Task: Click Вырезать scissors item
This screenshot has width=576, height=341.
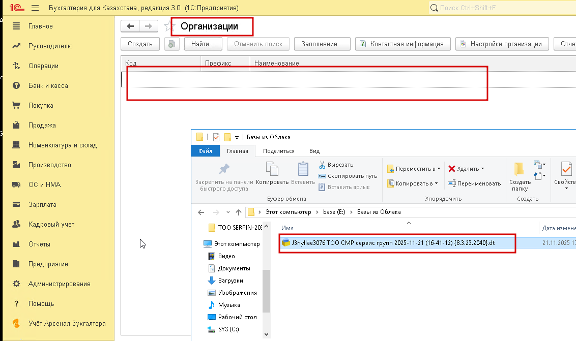Action: (x=336, y=165)
